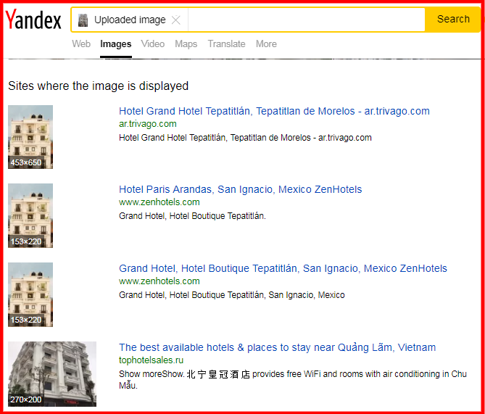Image resolution: width=485 pixels, height=414 pixels.
Task: Switch to the Web tab
Action: tap(81, 44)
